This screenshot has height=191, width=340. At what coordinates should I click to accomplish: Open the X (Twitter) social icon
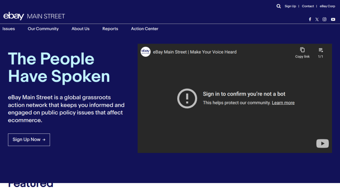(317, 19)
